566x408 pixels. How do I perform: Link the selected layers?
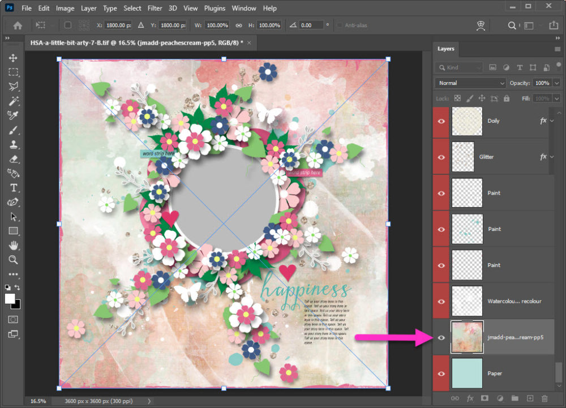click(455, 398)
